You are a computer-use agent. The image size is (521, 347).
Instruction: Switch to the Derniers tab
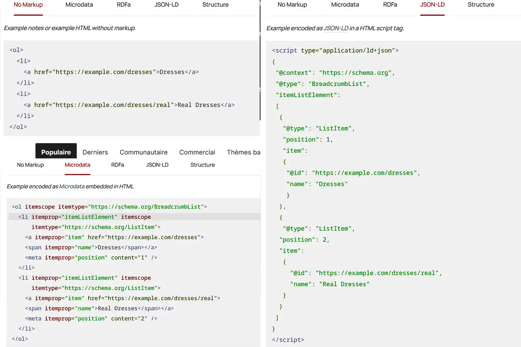[x=95, y=152]
